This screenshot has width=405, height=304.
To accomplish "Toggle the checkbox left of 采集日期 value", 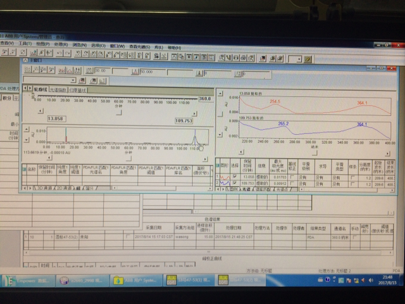I will (x=128, y=236).
